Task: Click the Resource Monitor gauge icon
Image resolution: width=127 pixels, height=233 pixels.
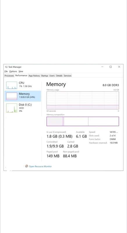Action: pyautogui.click(x=27, y=166)
